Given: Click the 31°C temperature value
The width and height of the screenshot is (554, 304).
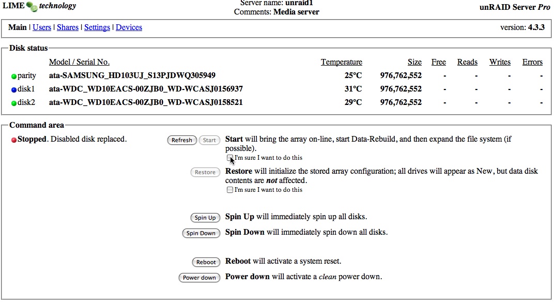Looking at the screenshot, I should point(353,89).
